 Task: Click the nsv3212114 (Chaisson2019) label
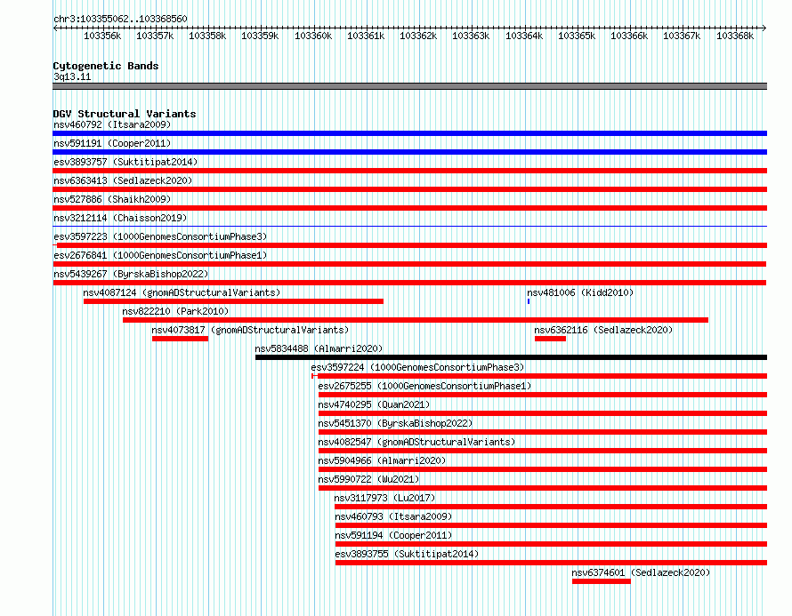point(120,218)
